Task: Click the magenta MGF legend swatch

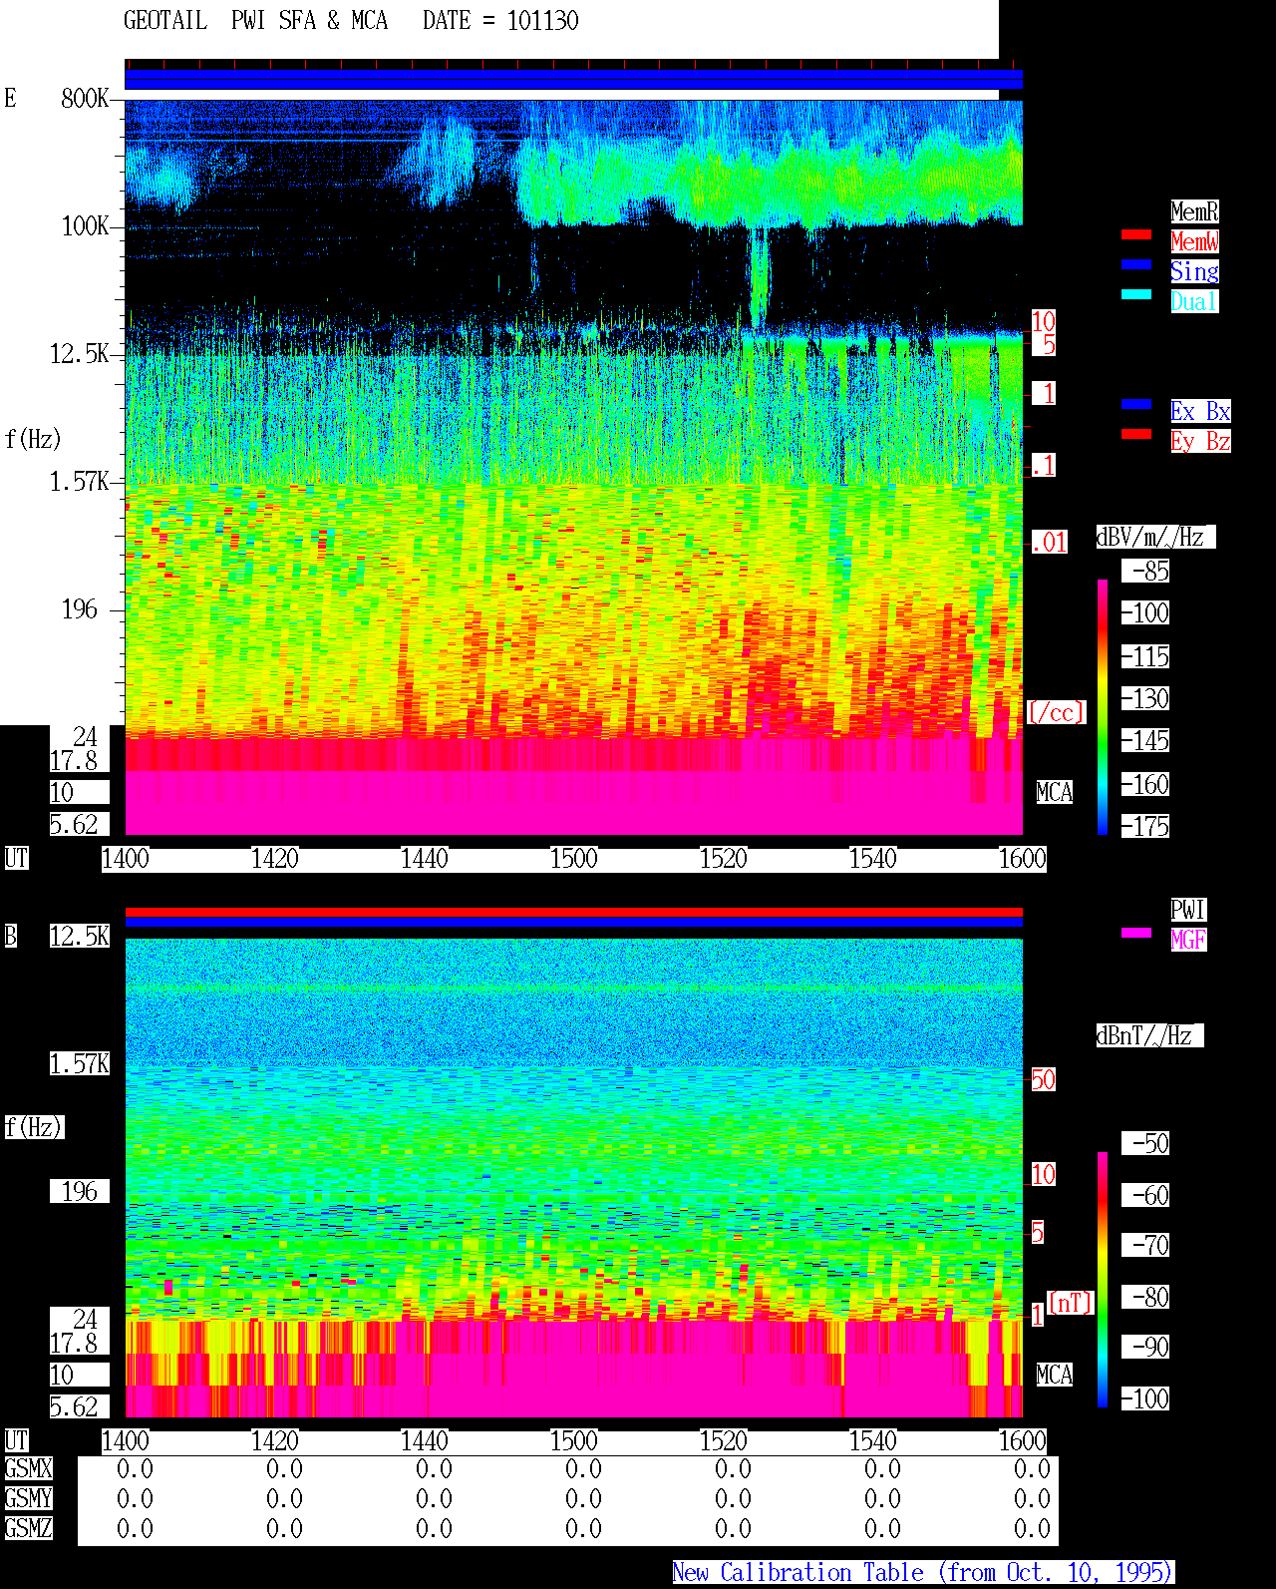Action: [x=1136, y=933]
